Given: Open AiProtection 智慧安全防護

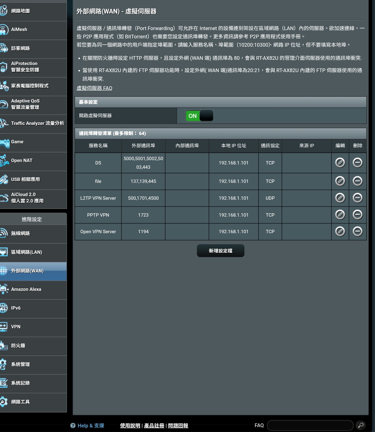Looking at the screenshot, I should pyautogui.click(x=4, y=67).
